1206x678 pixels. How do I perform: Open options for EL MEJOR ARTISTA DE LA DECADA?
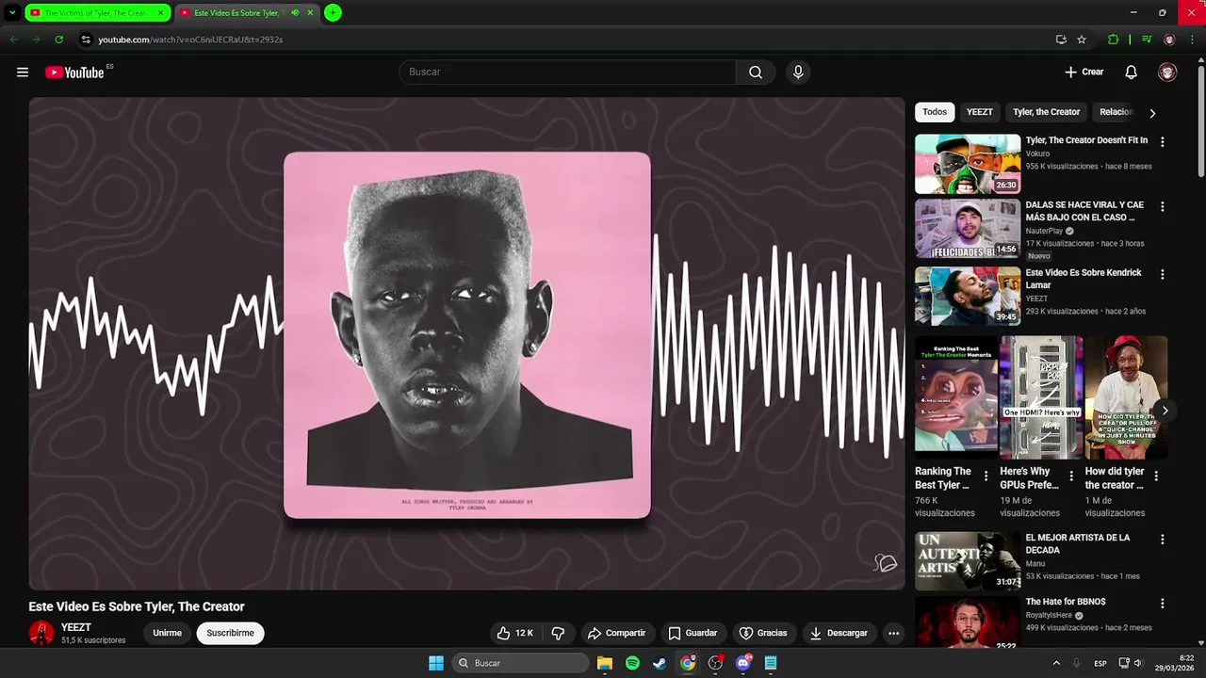click(x=1162, y=540)
